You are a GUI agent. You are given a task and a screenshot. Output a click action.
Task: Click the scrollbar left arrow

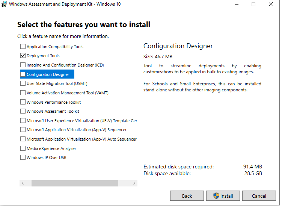pos(23,183)
